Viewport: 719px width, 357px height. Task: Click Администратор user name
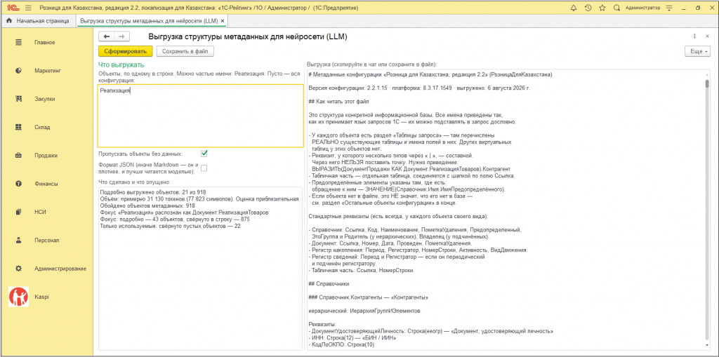[x=643, y=8]
